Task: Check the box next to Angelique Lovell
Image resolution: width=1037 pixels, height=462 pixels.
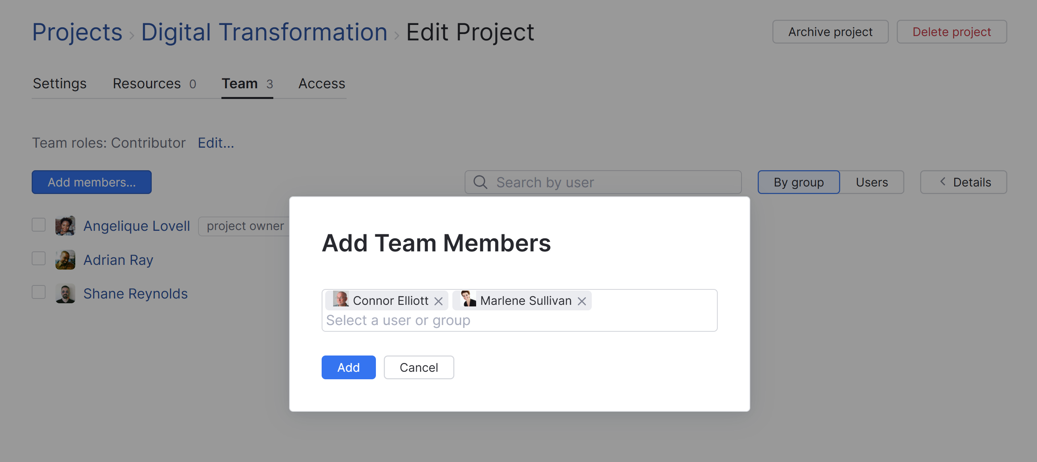Action: (x=39, y=225)
